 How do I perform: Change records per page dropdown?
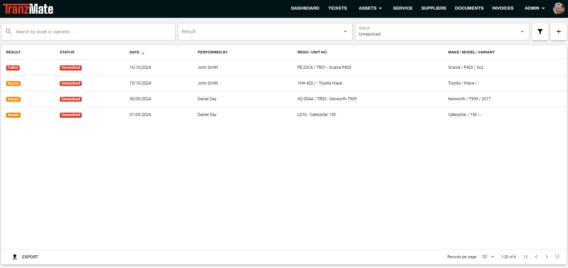pos(488,257)
